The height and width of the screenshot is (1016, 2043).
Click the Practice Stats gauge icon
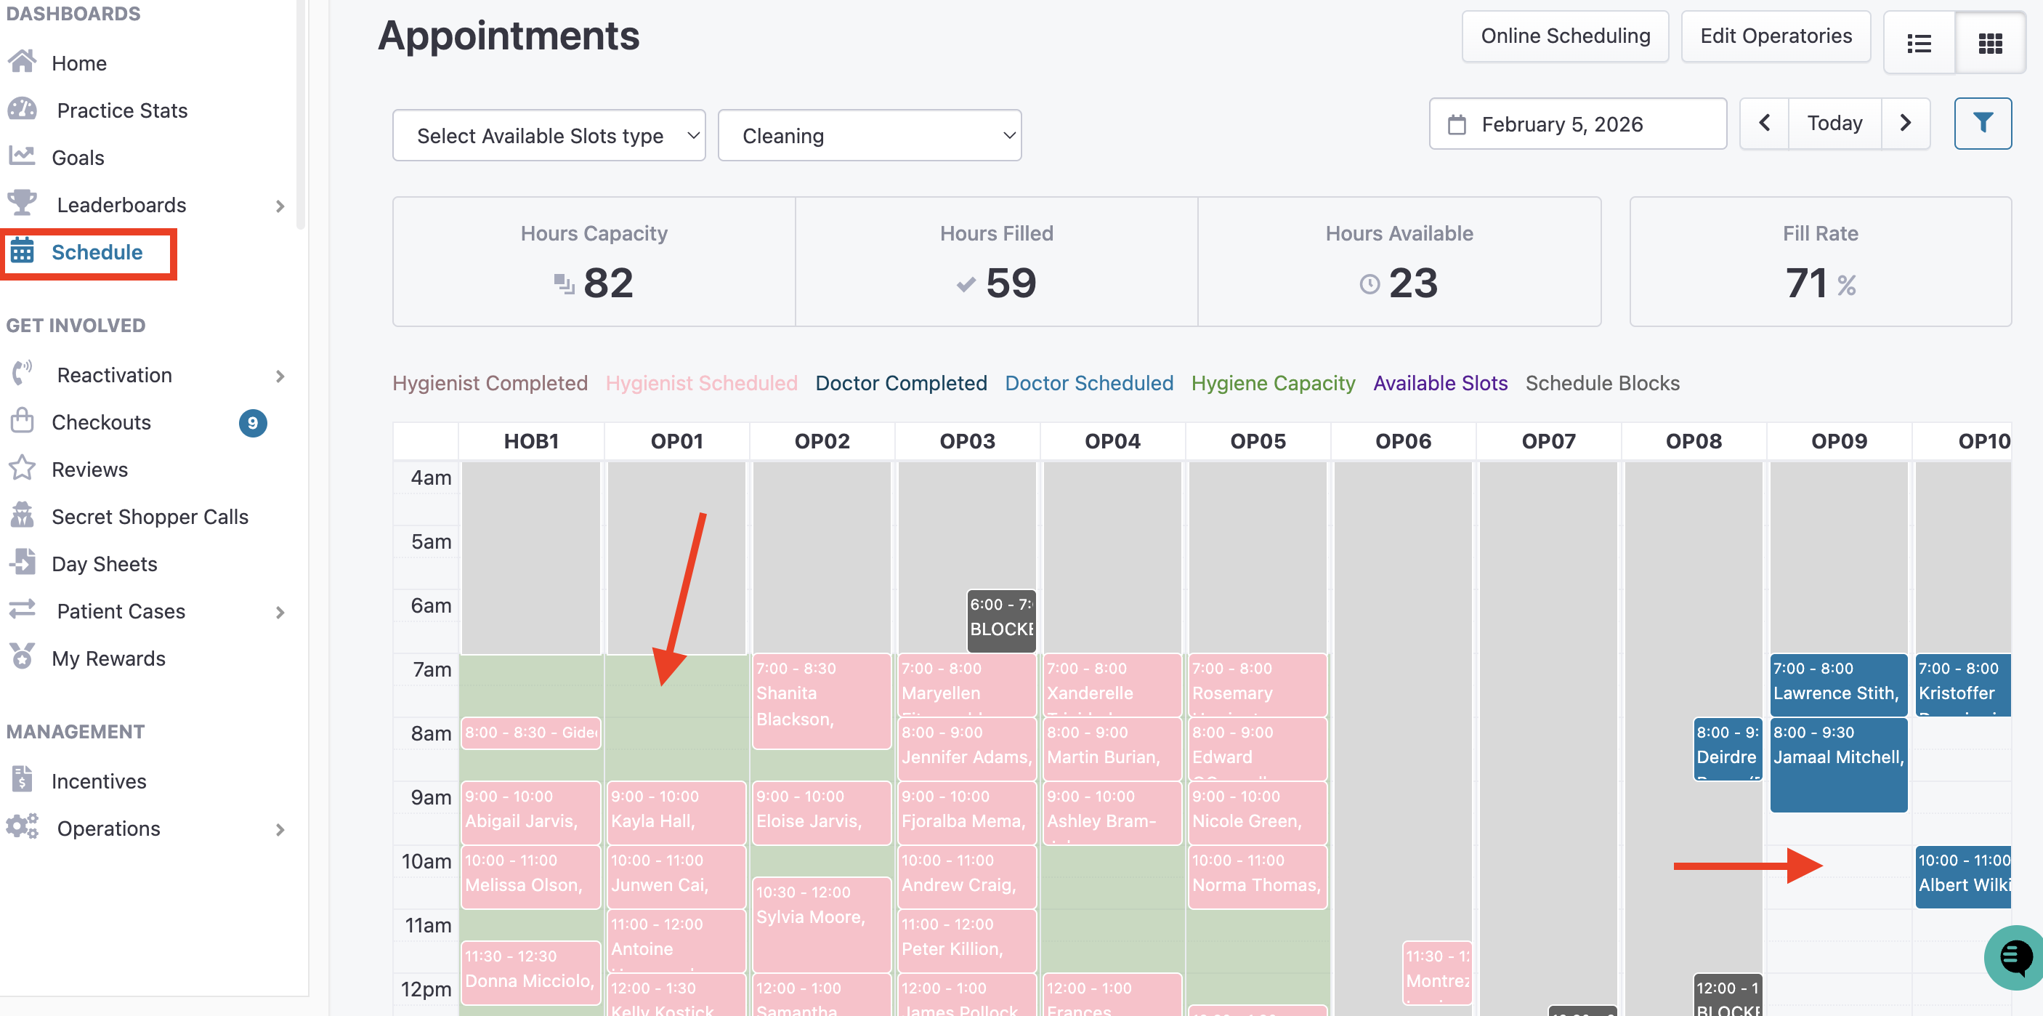pos(23,109)
